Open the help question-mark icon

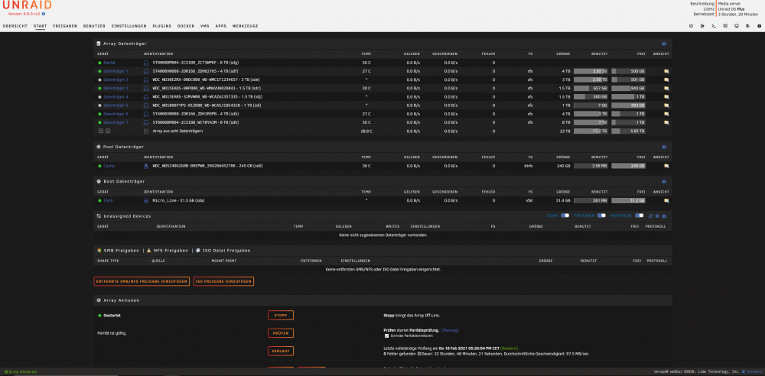760,26
